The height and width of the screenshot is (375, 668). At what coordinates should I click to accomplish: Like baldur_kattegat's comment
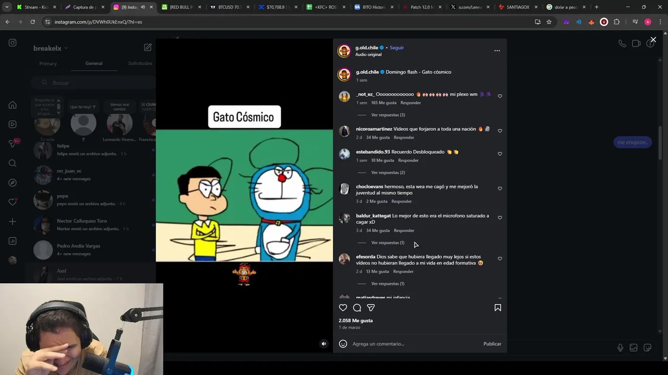(500, 218)
